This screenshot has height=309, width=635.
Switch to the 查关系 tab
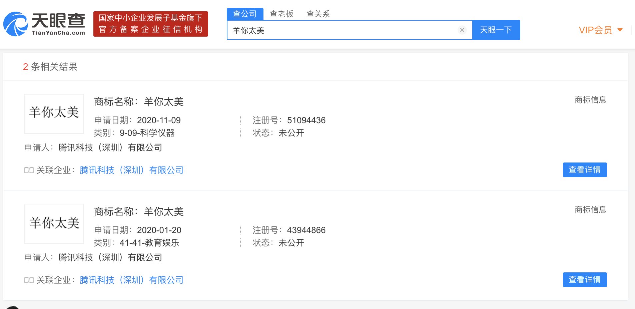[318, 14]
